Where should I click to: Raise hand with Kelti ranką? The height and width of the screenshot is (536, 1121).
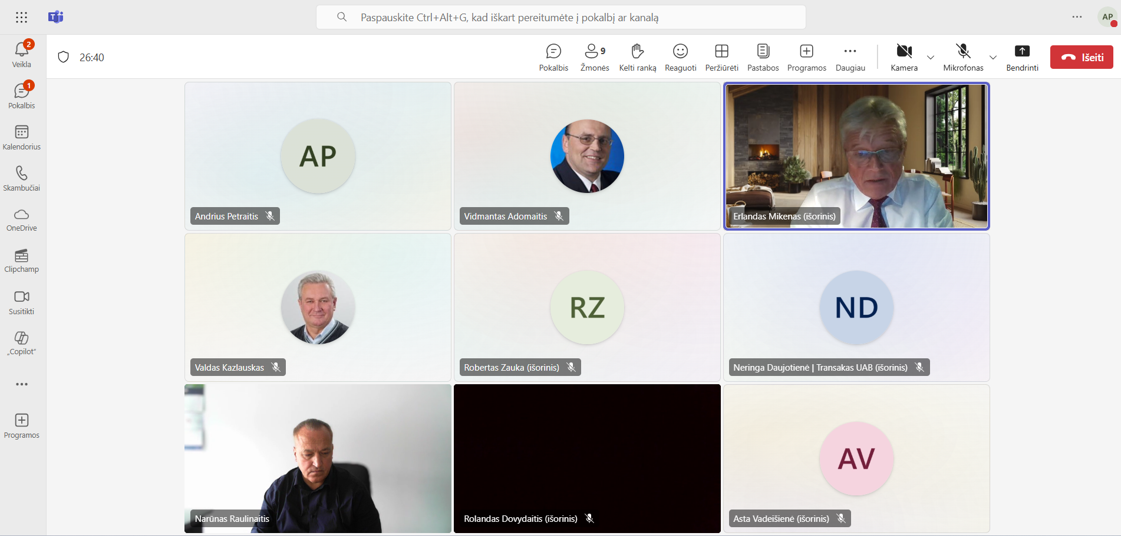pos(637,58)
